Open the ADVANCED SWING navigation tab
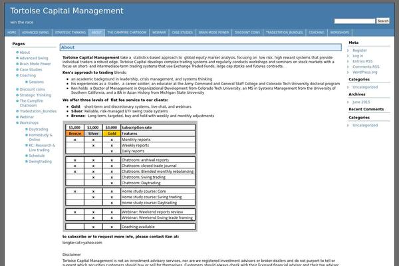 pyautogui.click(x=35, y=33)
